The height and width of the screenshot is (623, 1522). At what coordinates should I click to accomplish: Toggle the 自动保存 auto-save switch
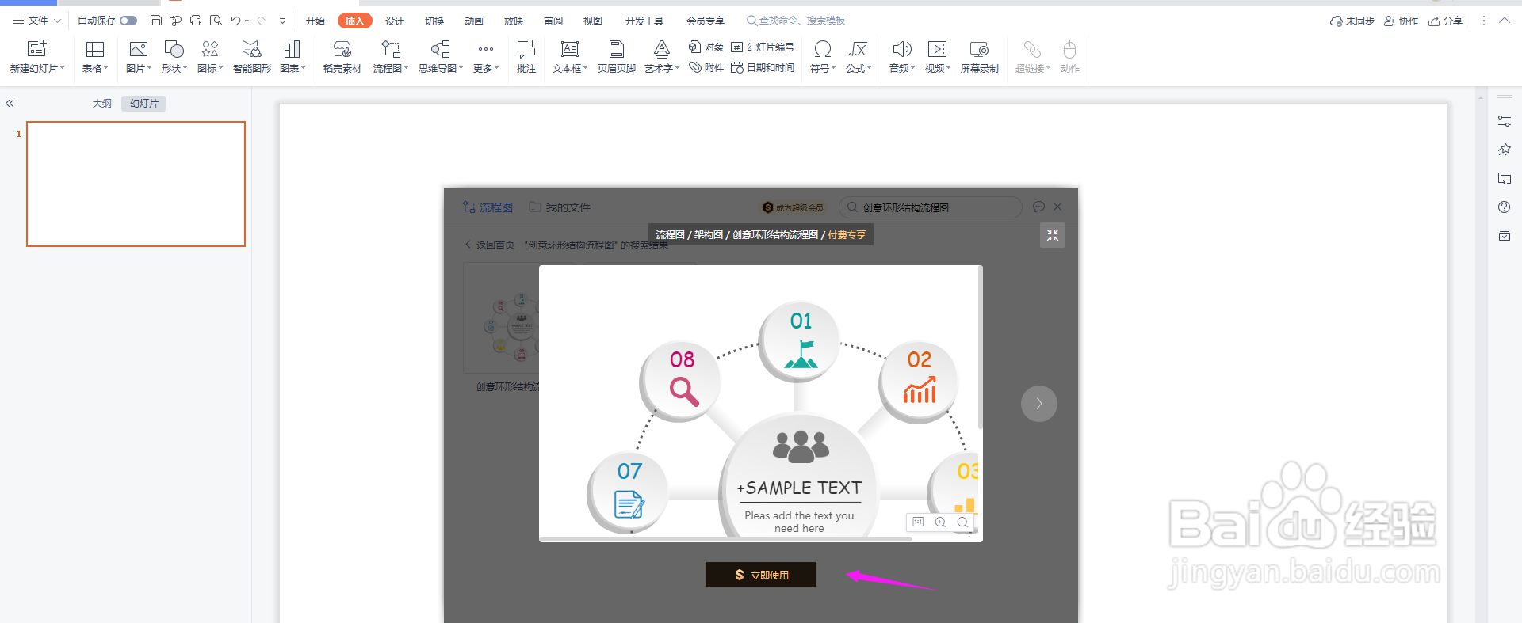(128, 21)
